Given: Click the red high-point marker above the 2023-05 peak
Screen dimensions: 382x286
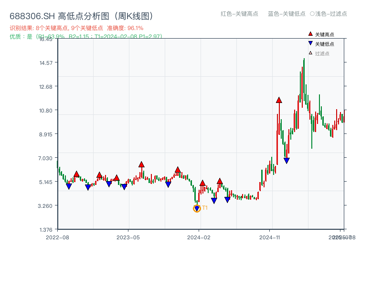Looking at the screenshot, I should 141,164.
